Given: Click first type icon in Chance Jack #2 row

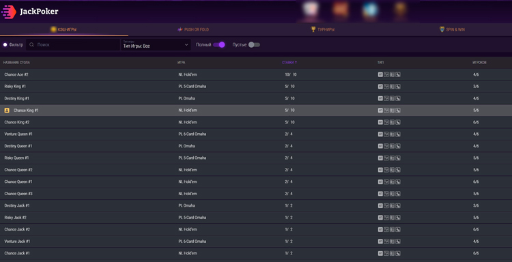Looking at the screenshot, I should pyautogui.click(x=380, y=229).
